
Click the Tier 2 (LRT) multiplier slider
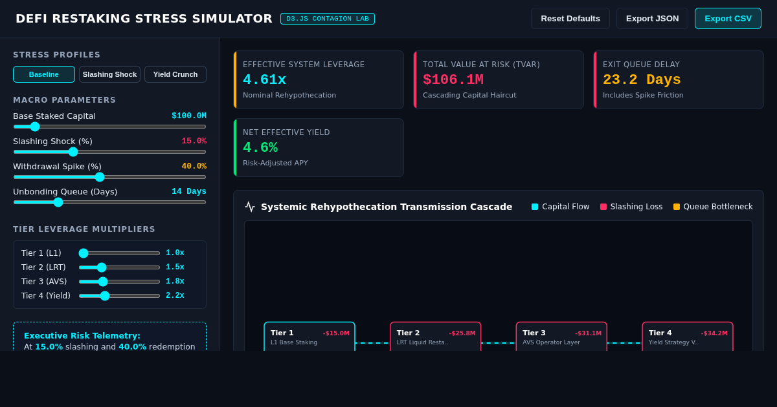tap(119, 267)
